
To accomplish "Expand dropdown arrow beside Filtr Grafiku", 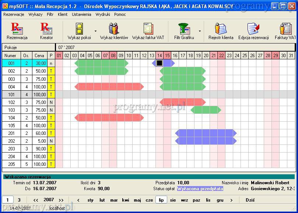I will point(200,31).
